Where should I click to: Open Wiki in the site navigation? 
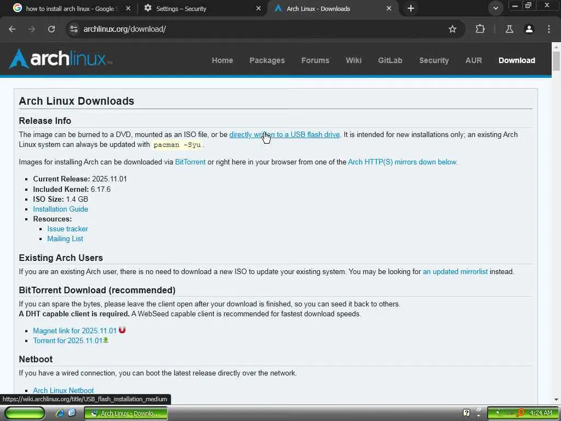point(353,60)
